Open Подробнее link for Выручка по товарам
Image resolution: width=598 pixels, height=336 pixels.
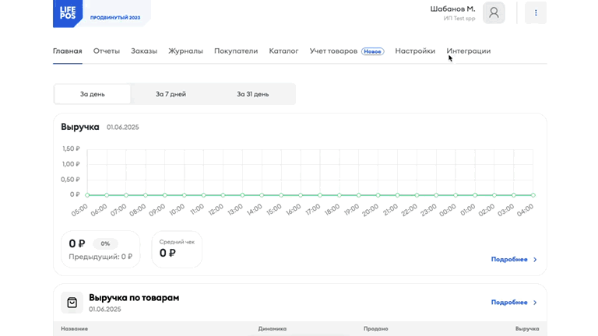(509, 303)
